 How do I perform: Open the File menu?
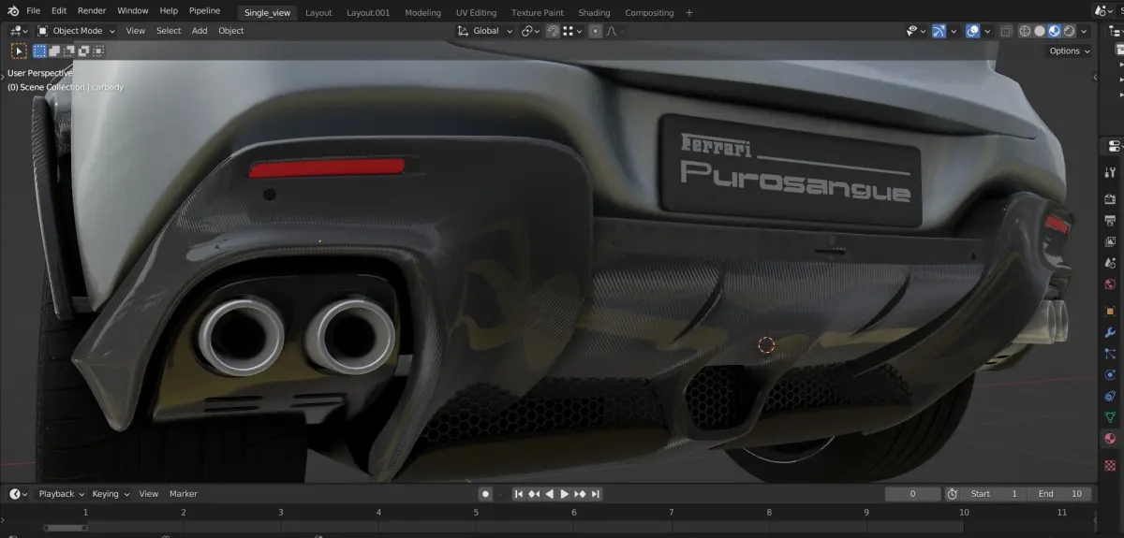[33, 11]
